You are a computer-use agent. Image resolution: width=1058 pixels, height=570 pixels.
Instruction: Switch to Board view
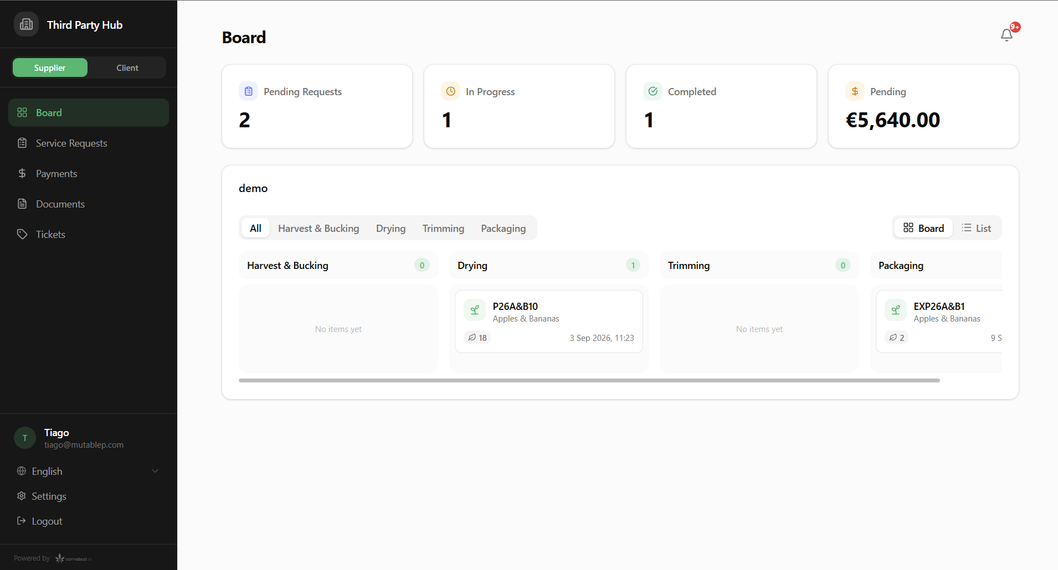click(x=923, y=228)
